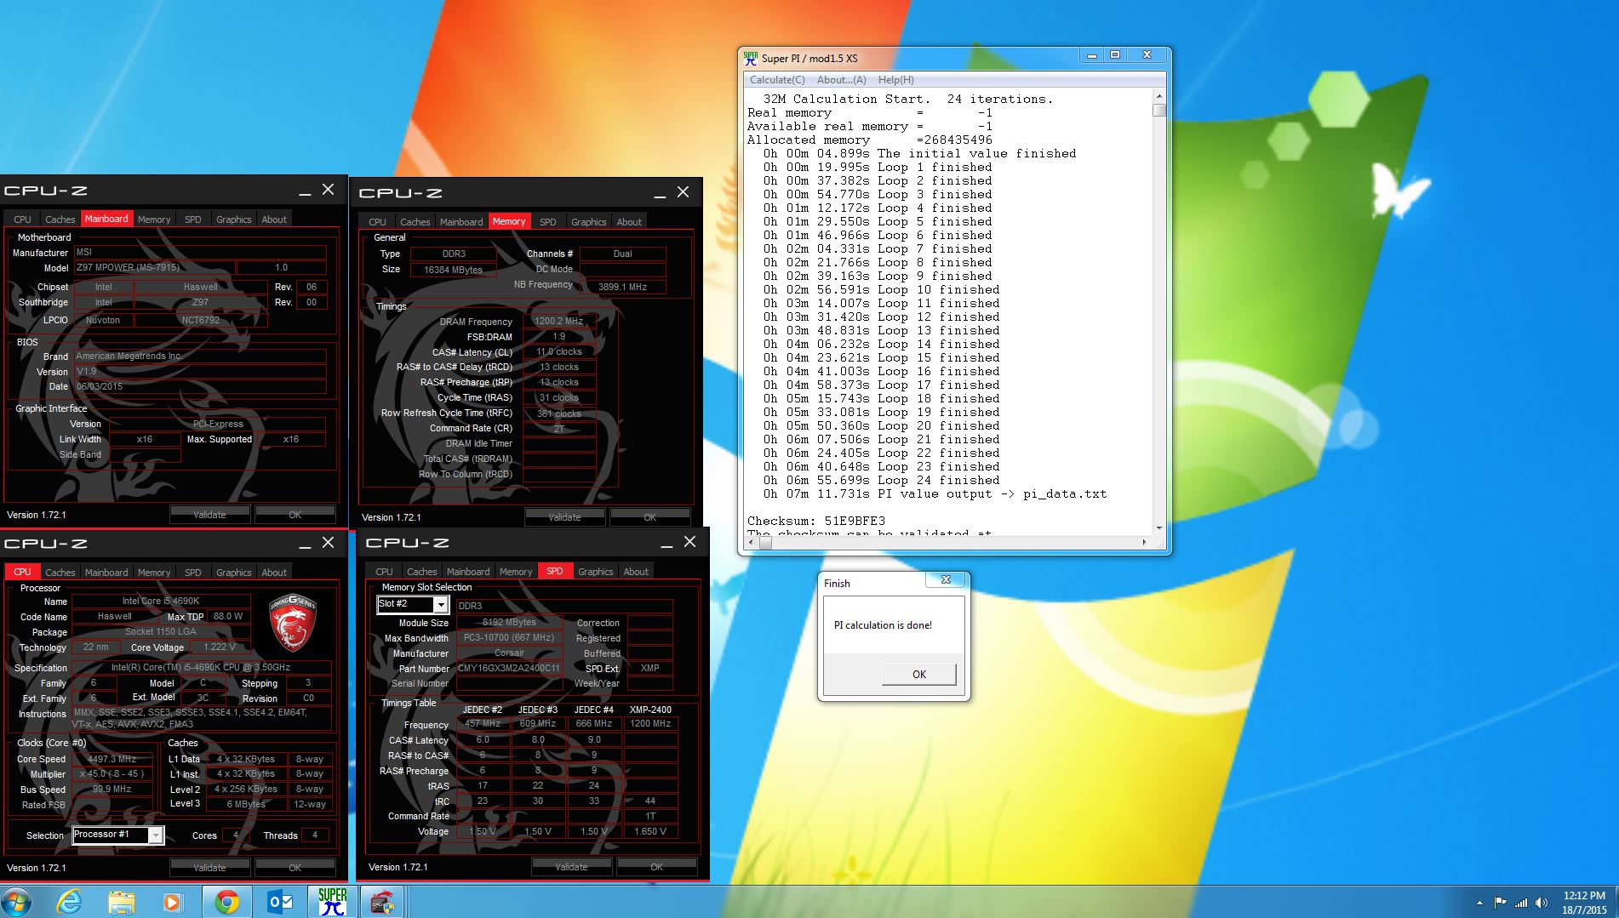Open network signal tray icon
The height and width of the screenshot is (918, 1619).
1520,903
